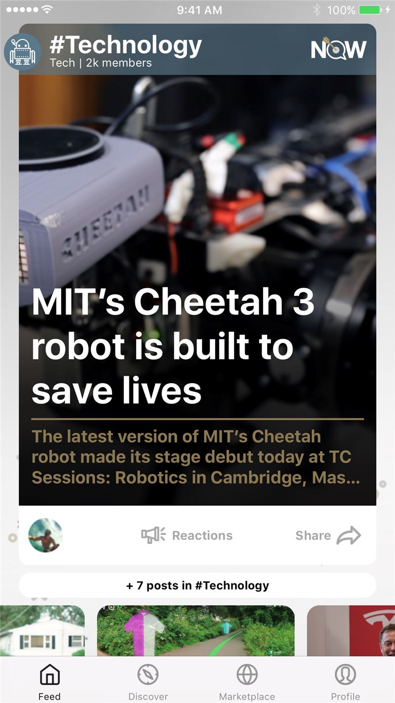
Task: Open the MIT's Cheetah 3 headline
Action: click(173, 346)
